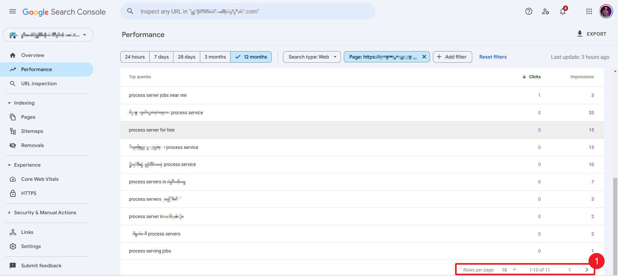Screen dimensions: 618x276
Task: Open Rows per page dropdown
Action: tap(509, 270)
